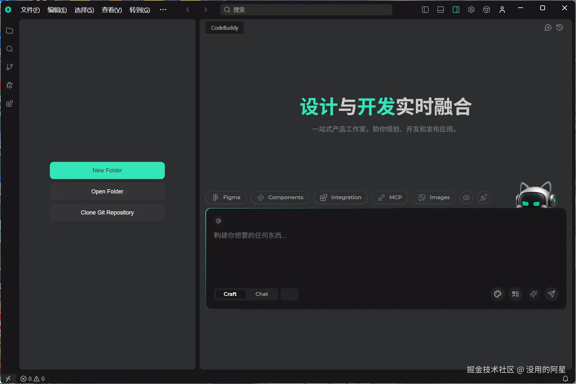Open the 转到(G) menu
The image size is (576, 384).
(140, 10)
